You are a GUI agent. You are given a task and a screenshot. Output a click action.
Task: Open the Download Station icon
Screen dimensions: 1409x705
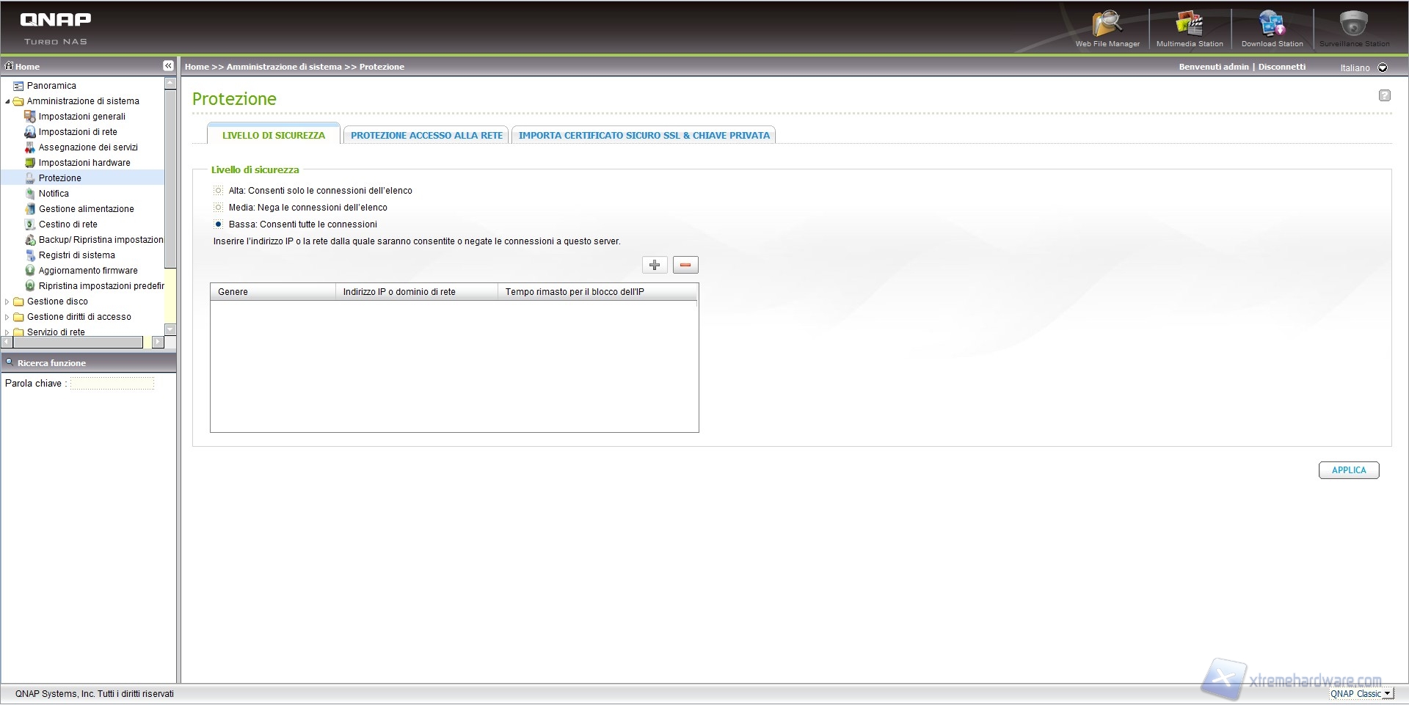click(x=1272, y=26)
